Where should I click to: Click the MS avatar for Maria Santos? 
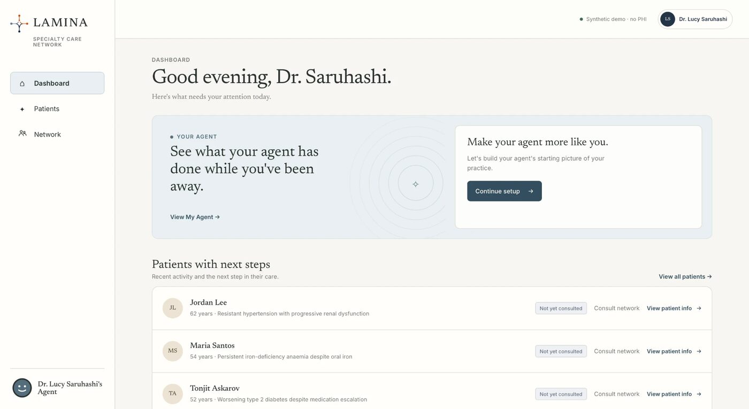(173, 351)
